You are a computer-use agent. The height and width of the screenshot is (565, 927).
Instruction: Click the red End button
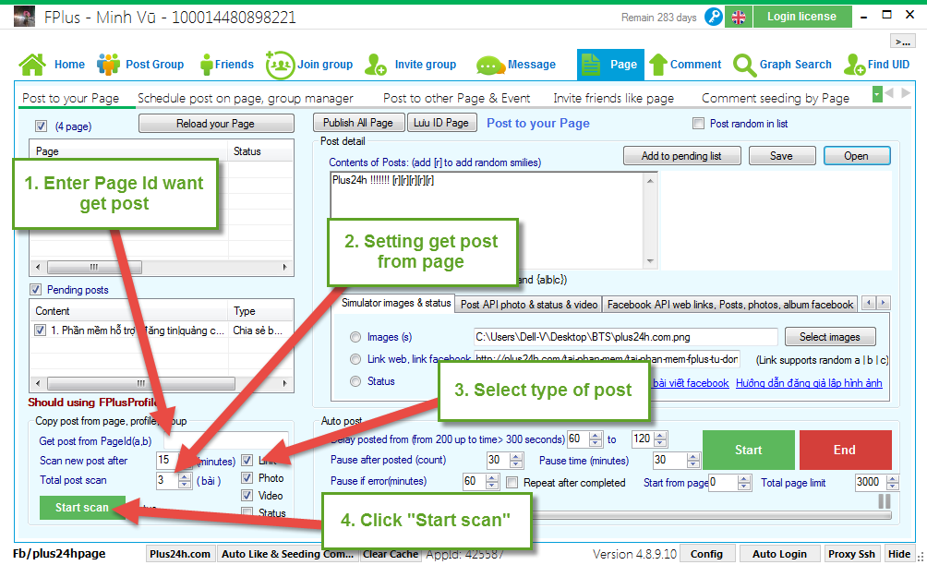(x=845, y=450)
